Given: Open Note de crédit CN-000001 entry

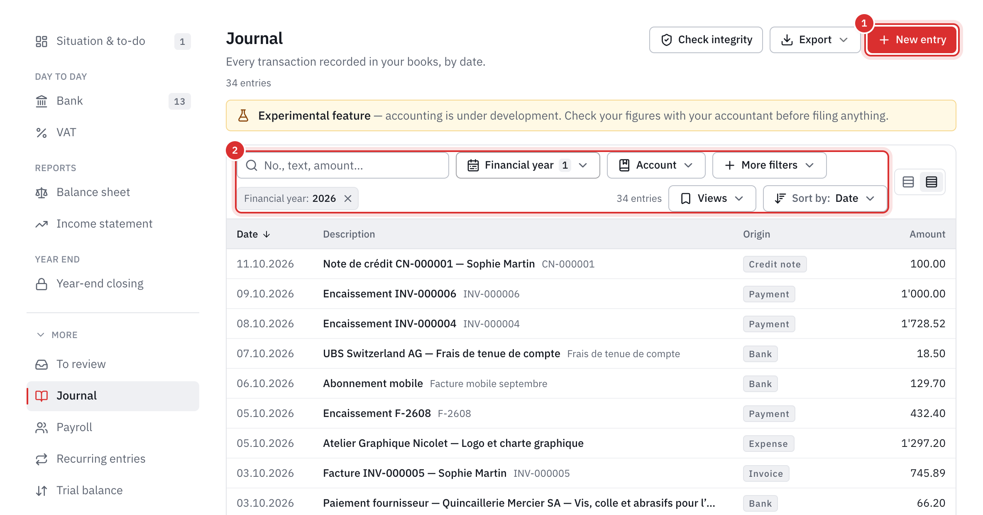Looking at the screenshot, I should 591,264.
